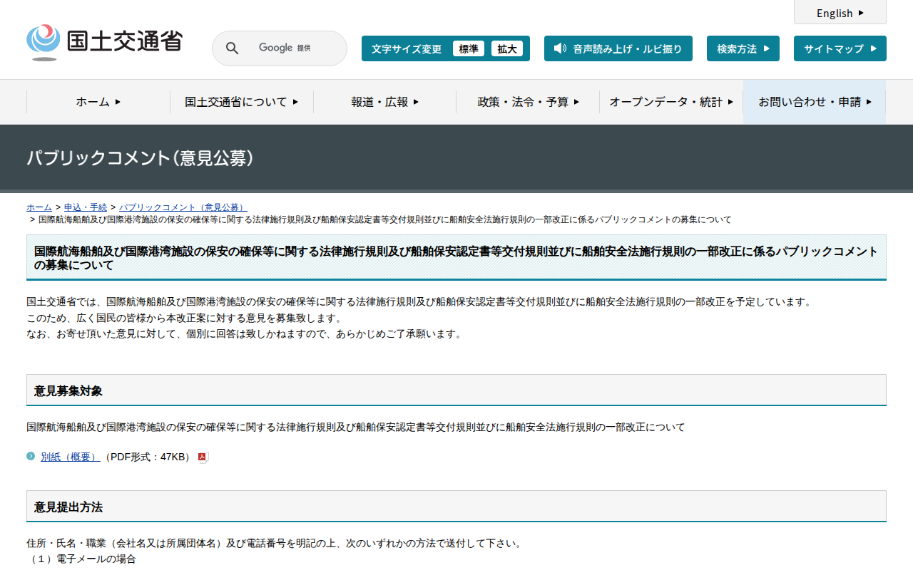The image size is (913, 570).
Task: Open the お問い合わせ・申請 menu
Action: (814, 102)
